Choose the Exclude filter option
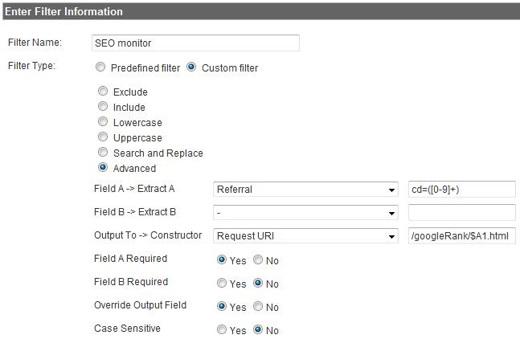 pyautogui.click(x=103, y=91)
